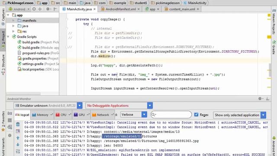
Task: Click the screen capture camera icon
Action: pyautogui.click(x=10, y=114)
